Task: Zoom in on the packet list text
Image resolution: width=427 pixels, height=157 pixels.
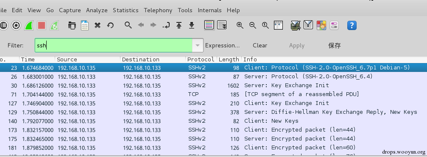Action: click(240, 25)
